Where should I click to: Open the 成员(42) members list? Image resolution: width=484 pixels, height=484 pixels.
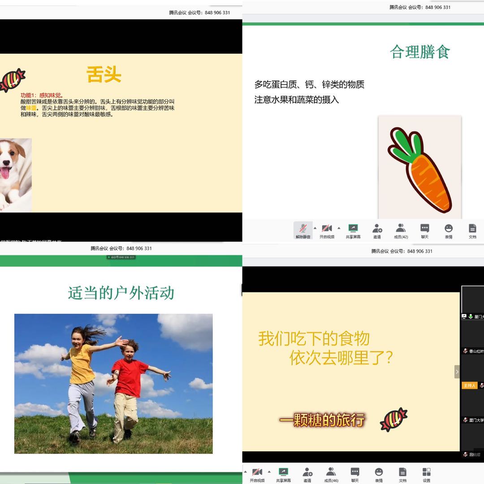[x=401, y=229]
